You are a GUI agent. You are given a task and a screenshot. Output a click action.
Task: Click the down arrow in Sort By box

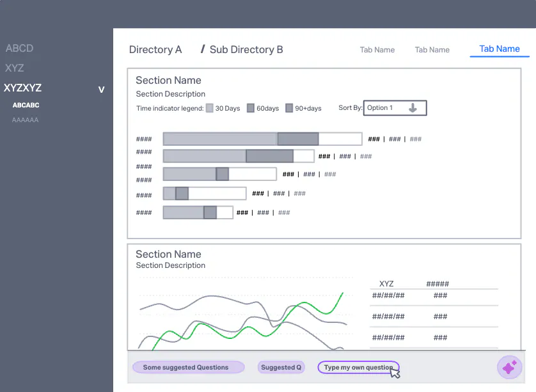click(413, 108)
